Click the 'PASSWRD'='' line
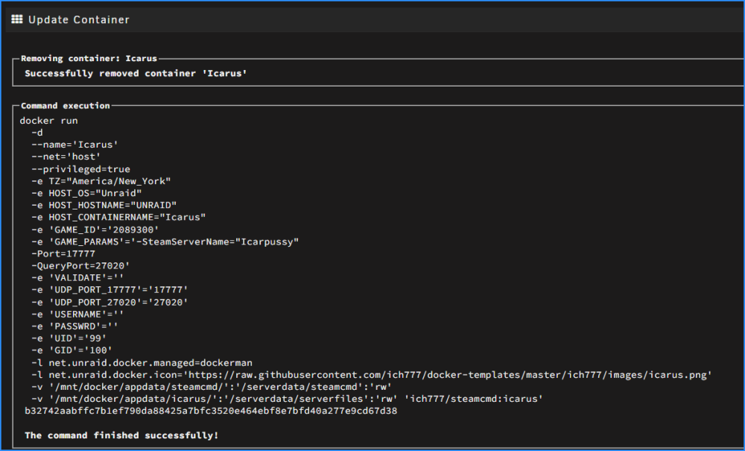The width and height of the screenshot is (745, 451). 74,327
